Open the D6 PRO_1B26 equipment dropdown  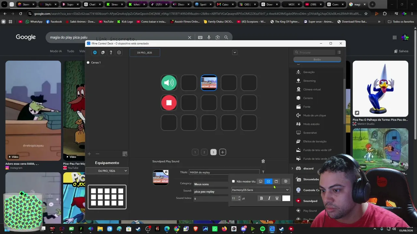pyautogui.click(x=107, y=171)
